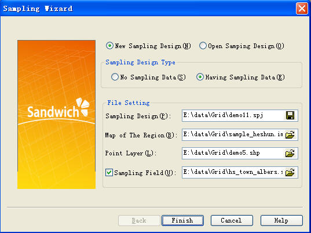Click the disabled Back button

click(139, 220)
